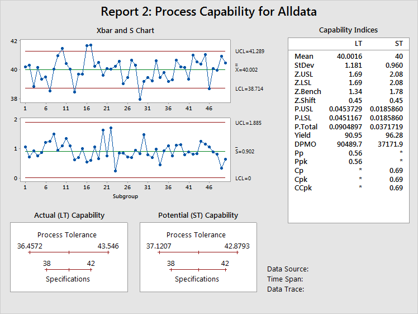The width and height of the screenshot is (418, 314).
Task: Click the P.Total ST value 0.0371719
Action: click(x=386, y=127)
